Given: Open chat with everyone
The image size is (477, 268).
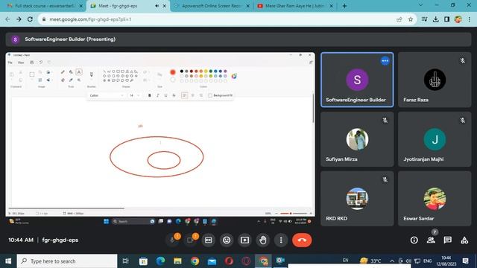Looking at the screenshot, I should tap(447, 240).
